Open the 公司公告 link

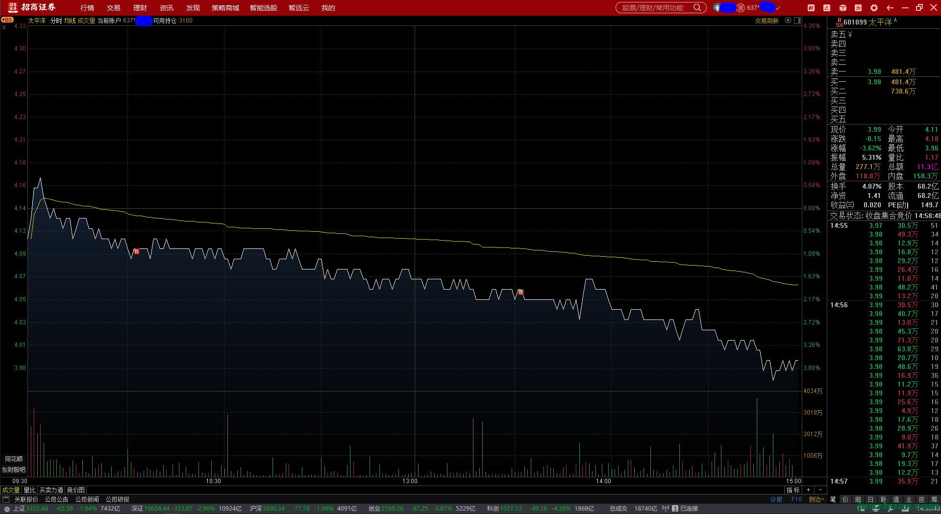(x=56, y=499)
